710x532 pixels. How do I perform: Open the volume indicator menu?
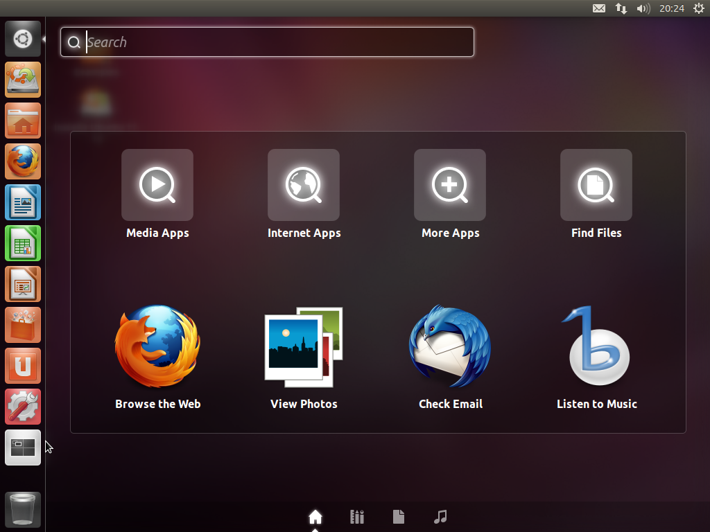coord(643,8)
